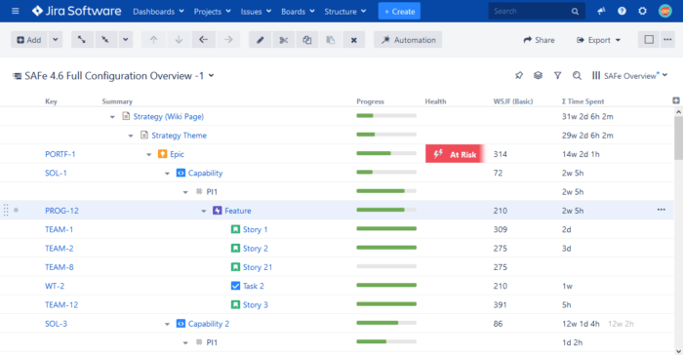Collapse the Epic row
Screen dimensions: 683x355
(149, 155)
